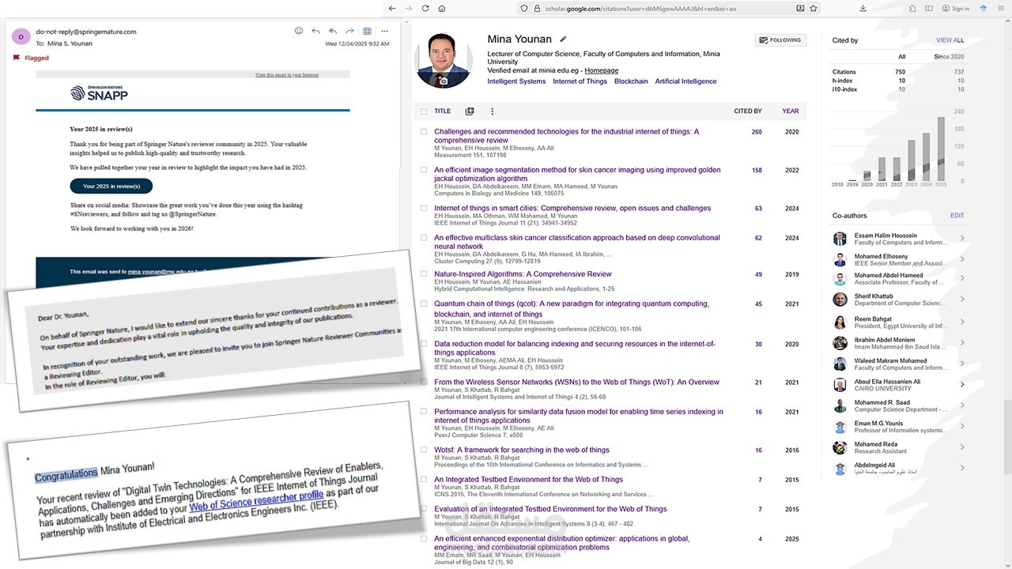Click VIEW ALL in the Cited by panel

950,40
